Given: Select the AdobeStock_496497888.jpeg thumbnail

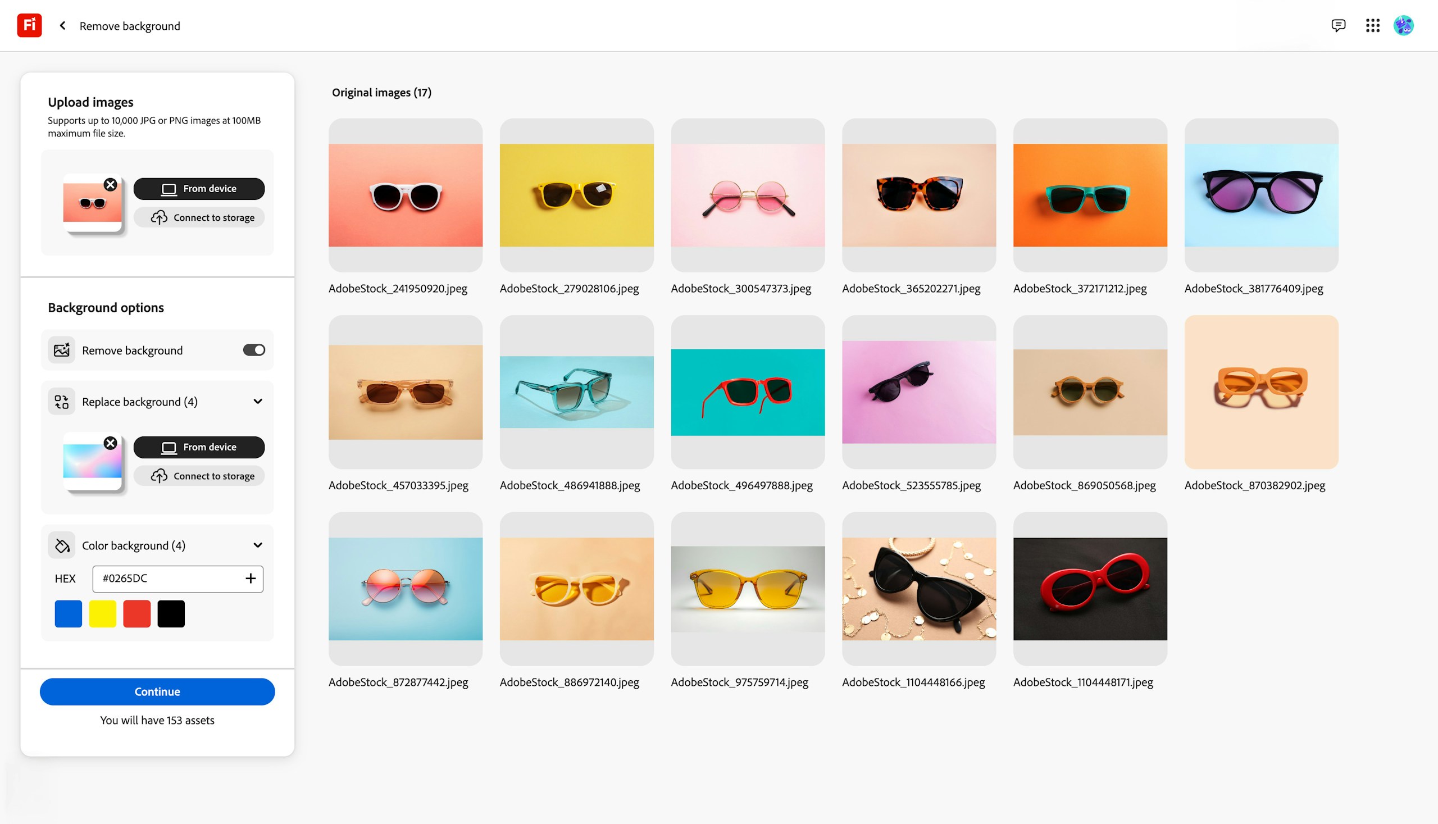Looking at the screenshot, I should click(x=748, y=392).
